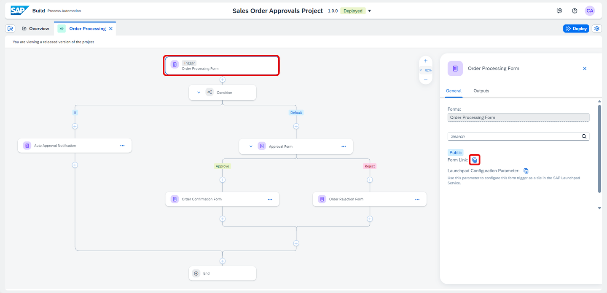Zoom in on the canvas with plus
Viewport: 607px width, 293px height.
(x=426, y=61)
